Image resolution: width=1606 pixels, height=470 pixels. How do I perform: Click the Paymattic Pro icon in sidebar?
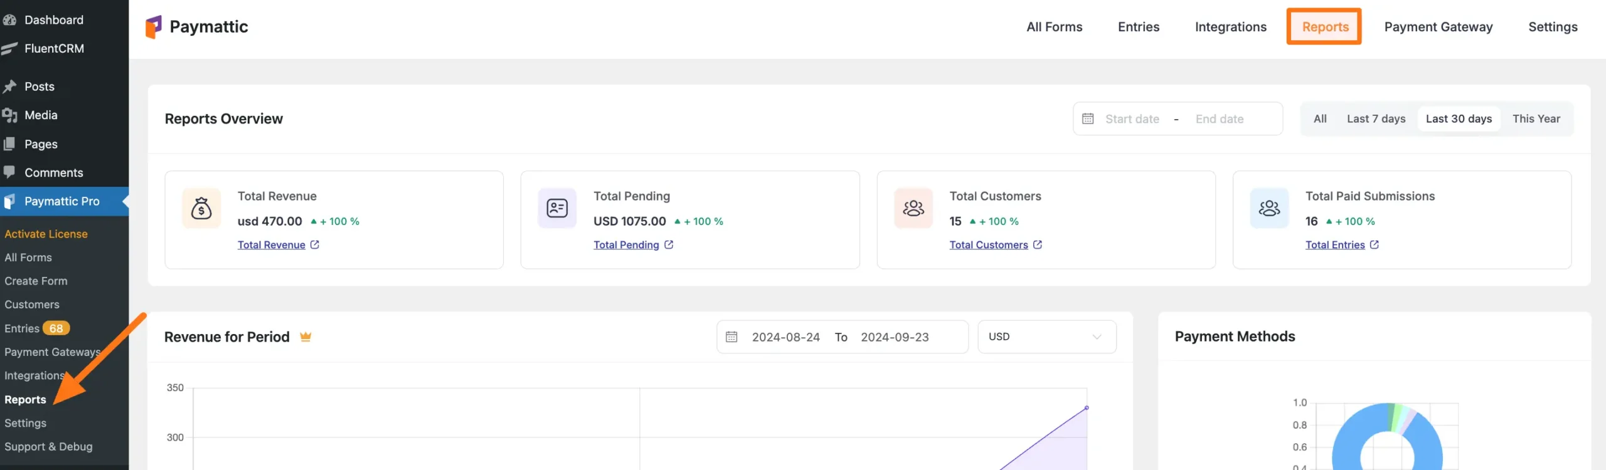(9, 202)
